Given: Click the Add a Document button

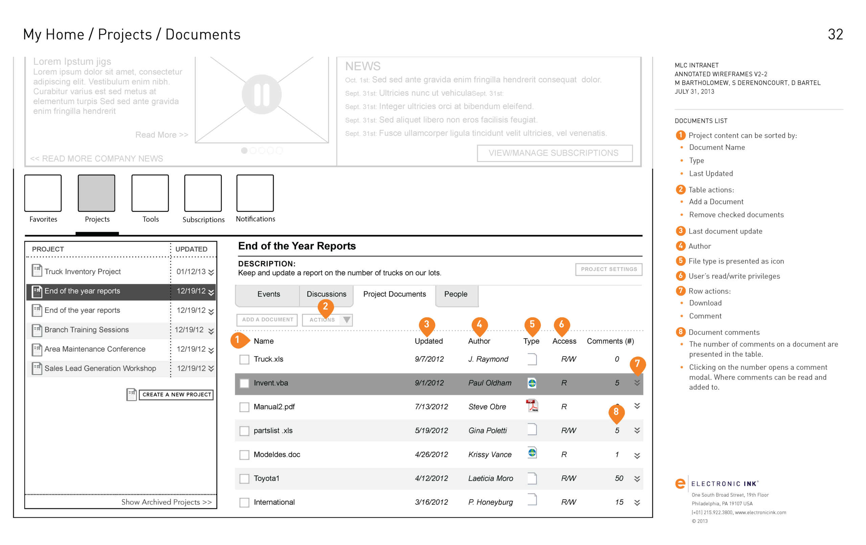Looking at the screenshot, I should tap(267, 320).
